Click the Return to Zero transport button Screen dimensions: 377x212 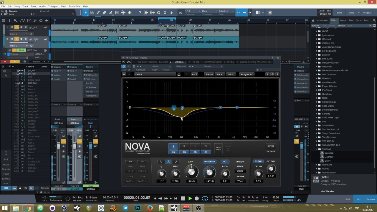pos(176,198)
